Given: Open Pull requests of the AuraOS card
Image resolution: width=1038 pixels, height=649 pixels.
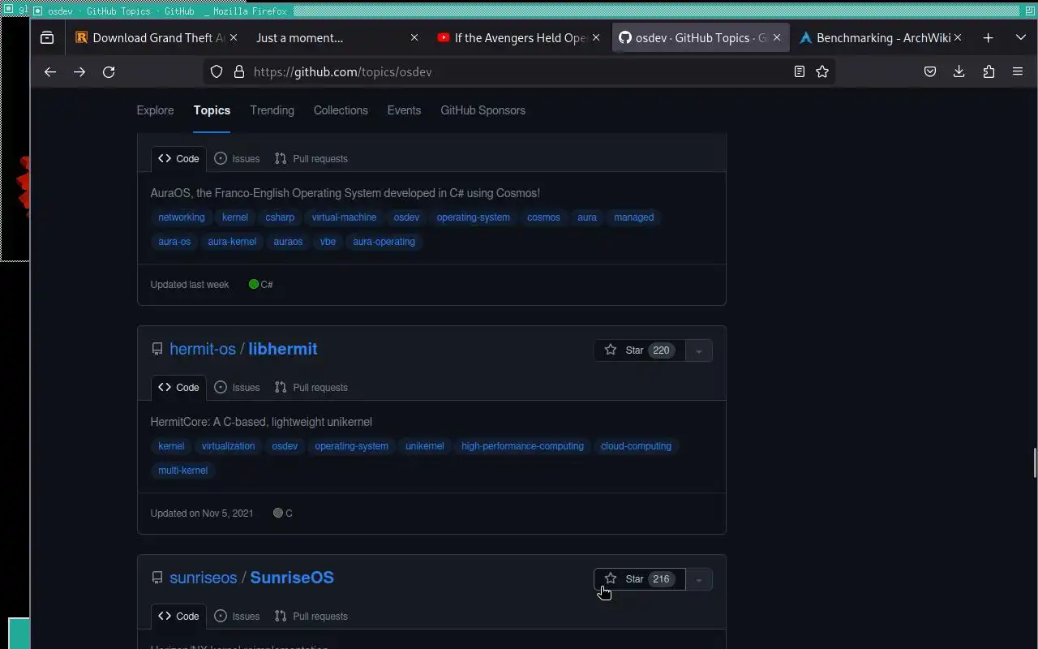Looking at the screenshot, I should pos(311,159).
